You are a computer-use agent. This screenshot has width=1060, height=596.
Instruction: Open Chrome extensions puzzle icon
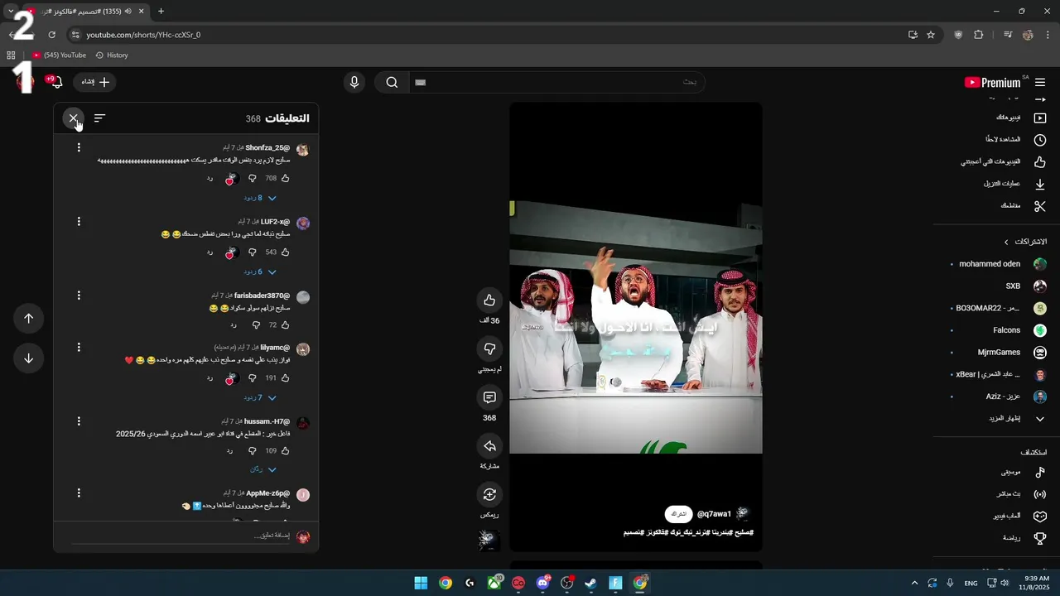click(x=978, y=35)
